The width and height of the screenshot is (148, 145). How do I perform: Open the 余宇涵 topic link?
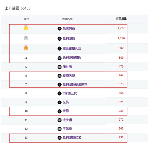pos(67,120)
